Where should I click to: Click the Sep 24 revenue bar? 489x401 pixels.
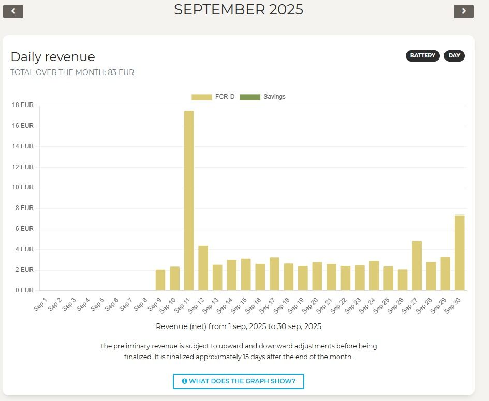click(x=374, y=276)
